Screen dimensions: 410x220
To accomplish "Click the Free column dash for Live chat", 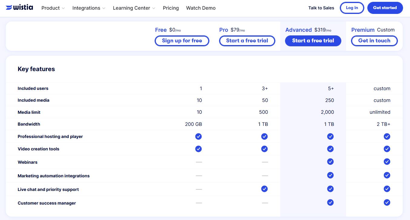I will [x=199, y=189].
